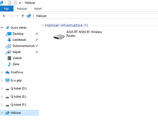
Task: Go forward with the right arrow button
Action: point(12,16)
